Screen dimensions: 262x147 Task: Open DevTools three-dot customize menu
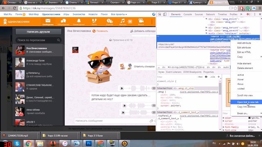point(255,14)
